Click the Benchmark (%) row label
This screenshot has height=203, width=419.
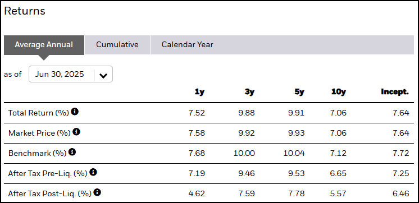(x=38, y=154)
